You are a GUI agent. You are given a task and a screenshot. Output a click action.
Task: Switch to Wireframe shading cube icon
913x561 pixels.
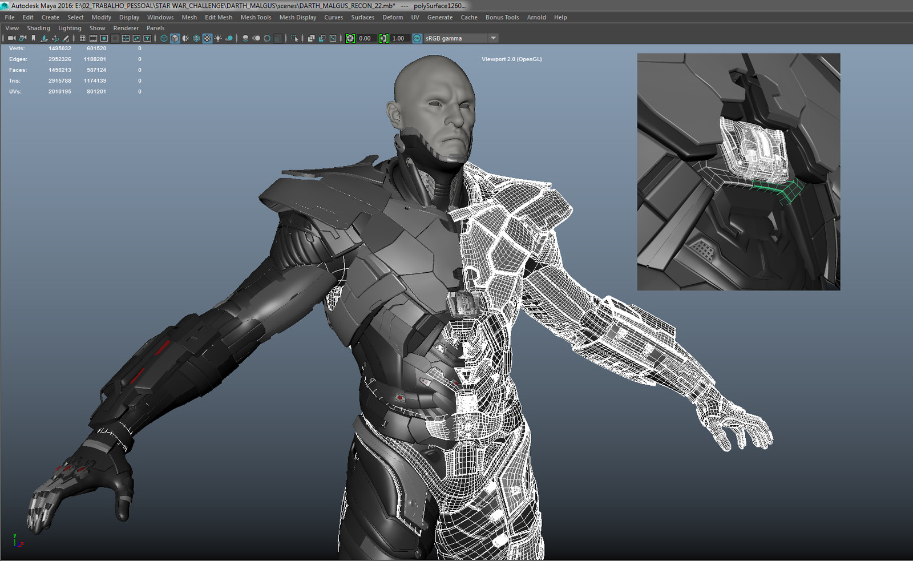(x=164, y=38)
